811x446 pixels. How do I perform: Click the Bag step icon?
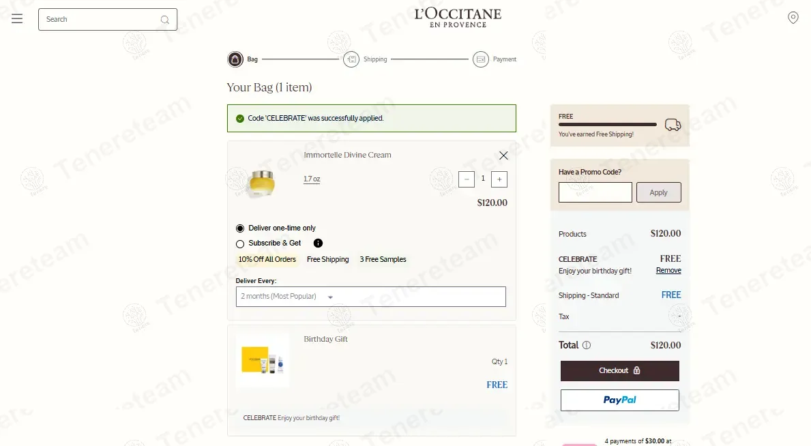(235, 59)
